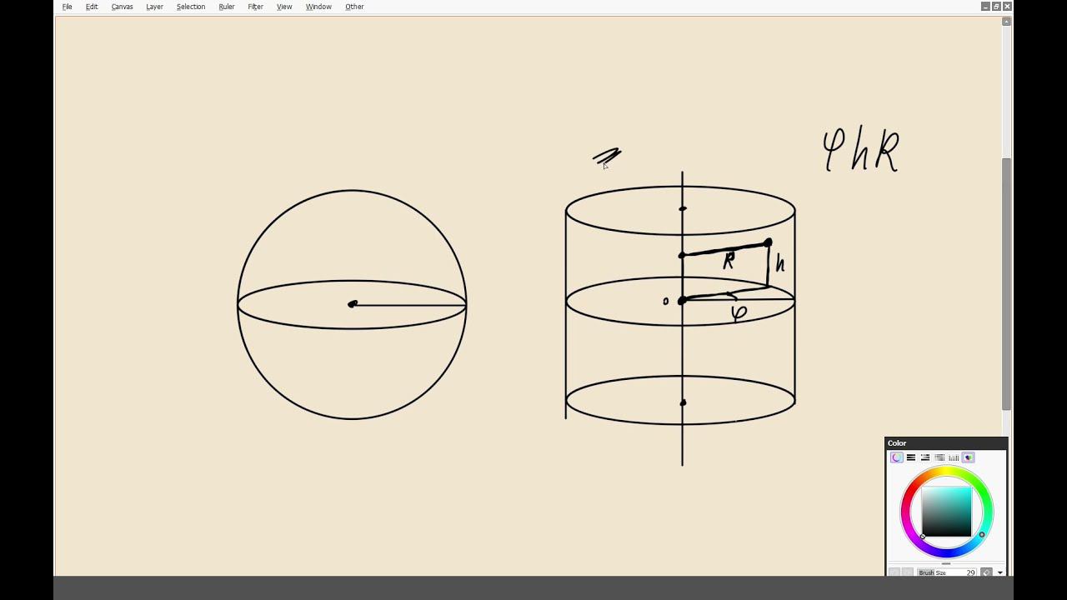Minimize the application window
The width and height of the screenshot is (1067, 600).
[985, 6]
